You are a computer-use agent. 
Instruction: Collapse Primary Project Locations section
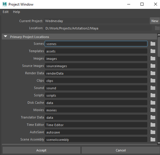point(5,36)
